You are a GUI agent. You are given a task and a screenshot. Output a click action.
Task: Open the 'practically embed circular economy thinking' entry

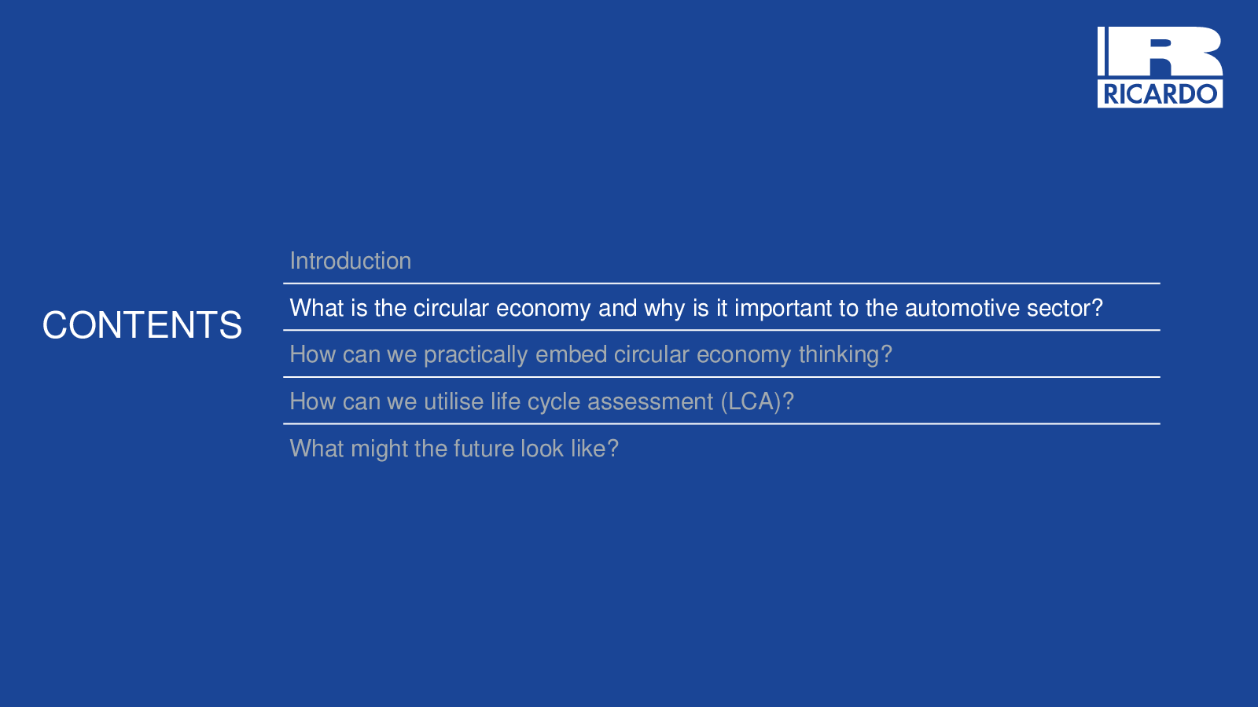591,354
